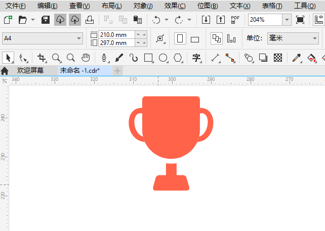325x231 pixels.
Task: Apply layout to current page only
Action: (x=231, y=38)
